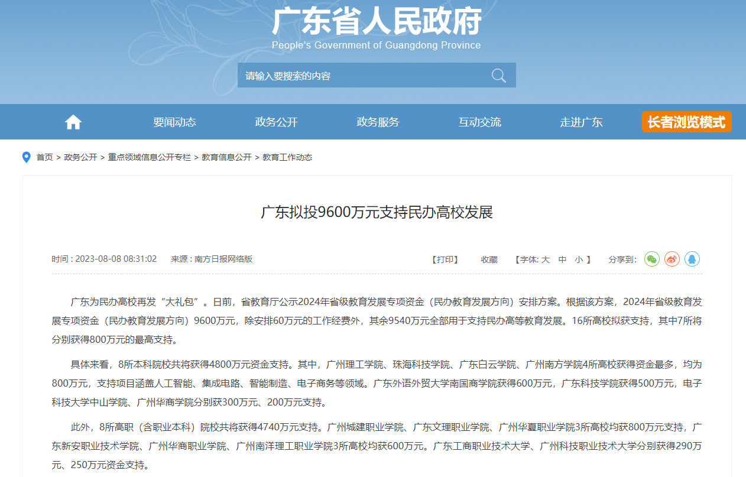The width and height of the screenshot is (746, 477).
Task: Click English subtitle People's Government of Guangdong Province
Action: (377, 46)
